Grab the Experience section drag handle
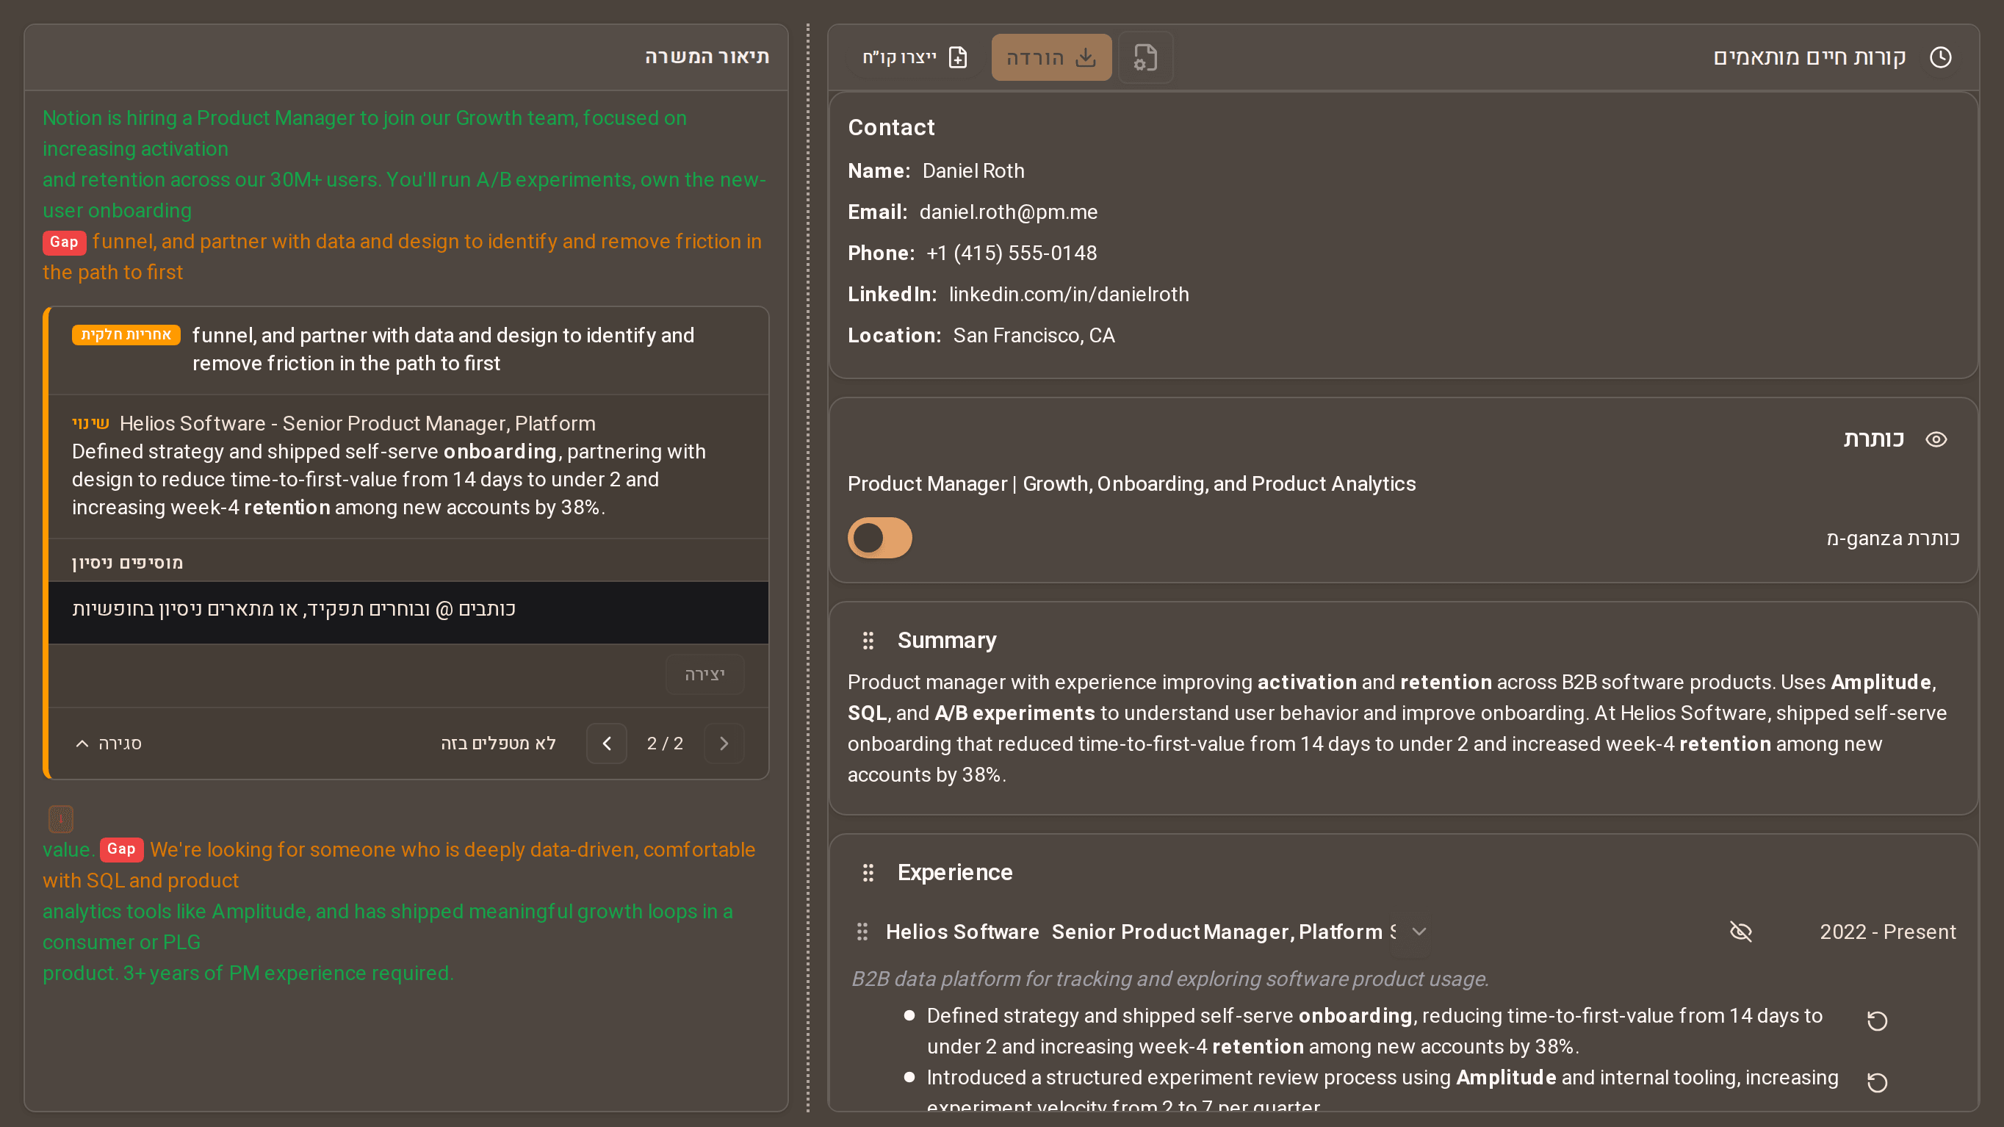 point(868,873)
